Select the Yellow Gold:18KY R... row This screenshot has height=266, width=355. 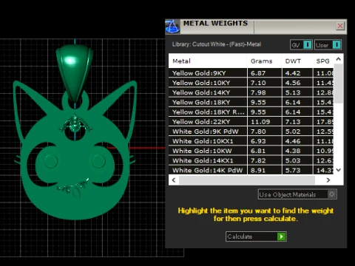251,112
